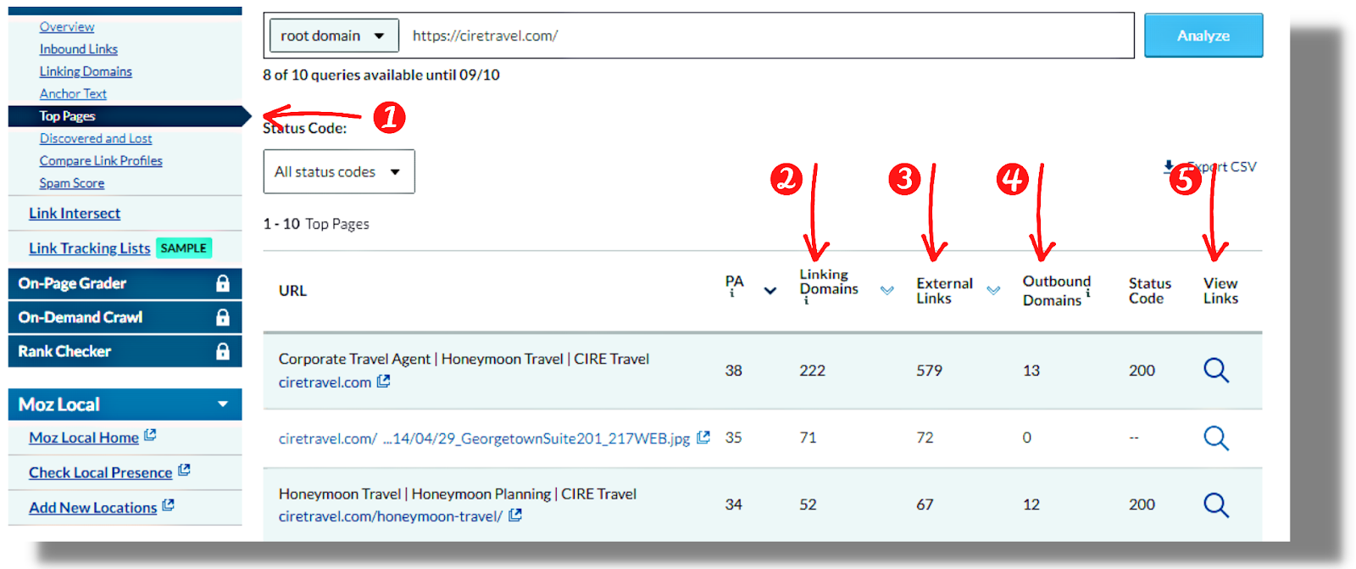1356x569 pixels.
Task: Click Export CSV
Action: (1210, 167)
